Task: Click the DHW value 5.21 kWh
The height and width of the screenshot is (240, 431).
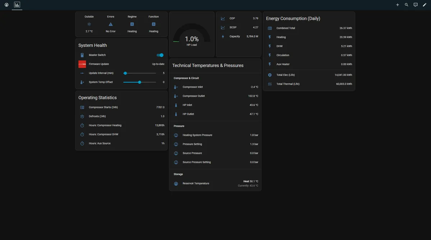Action: (x=347, y=46)
